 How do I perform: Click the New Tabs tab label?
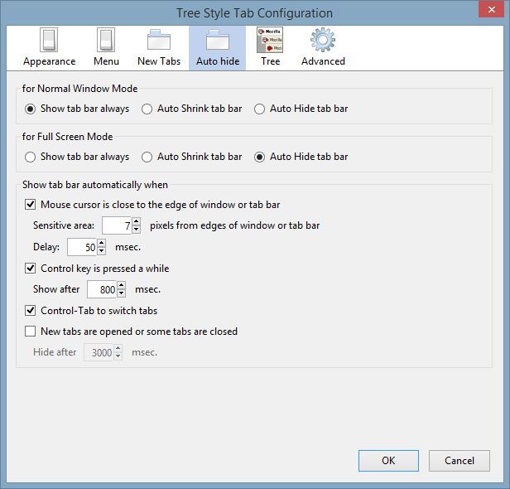pyautogui.click(x=159, y=61)
